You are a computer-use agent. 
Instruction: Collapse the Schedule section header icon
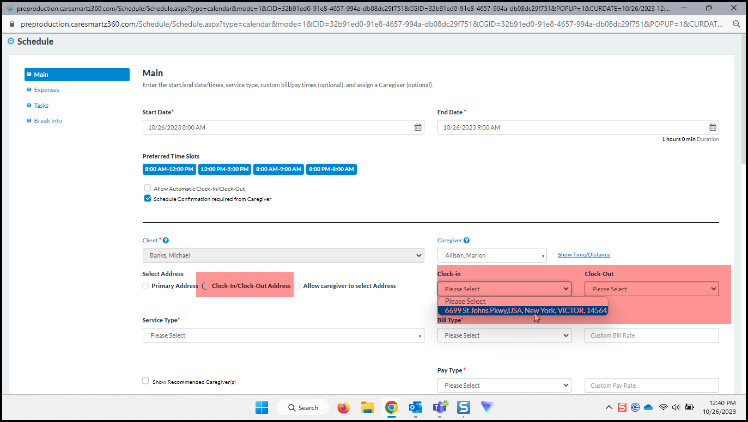pos(11,41)
